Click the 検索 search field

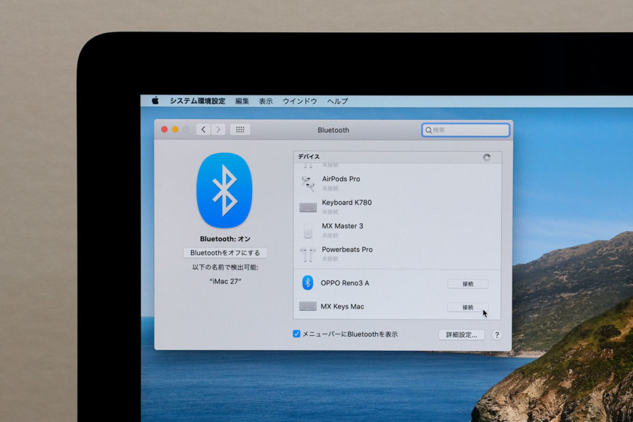coord(465,130)
